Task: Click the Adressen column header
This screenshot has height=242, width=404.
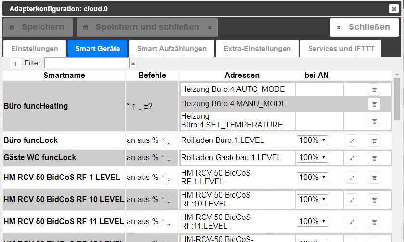Action: tap(242, 76)
